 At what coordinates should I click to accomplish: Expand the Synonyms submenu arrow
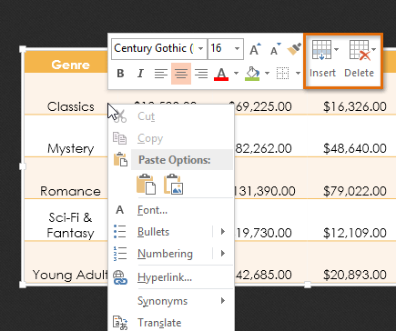223,301
